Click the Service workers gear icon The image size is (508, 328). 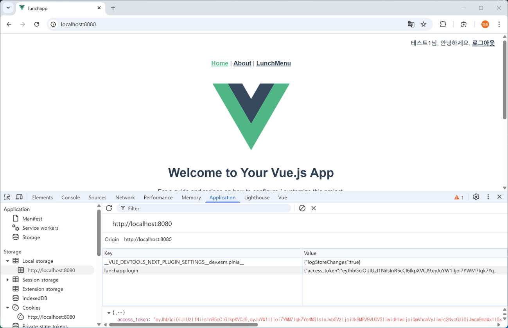pyautogui.click(x=16, y=228)
